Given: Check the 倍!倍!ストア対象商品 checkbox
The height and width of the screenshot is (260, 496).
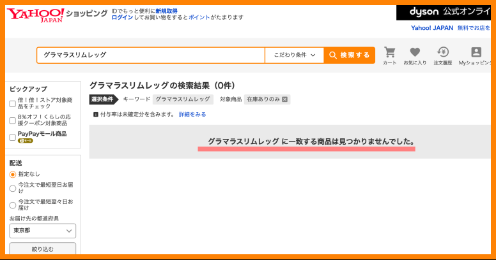Looking at the screenshot, I should click(13, 104).
